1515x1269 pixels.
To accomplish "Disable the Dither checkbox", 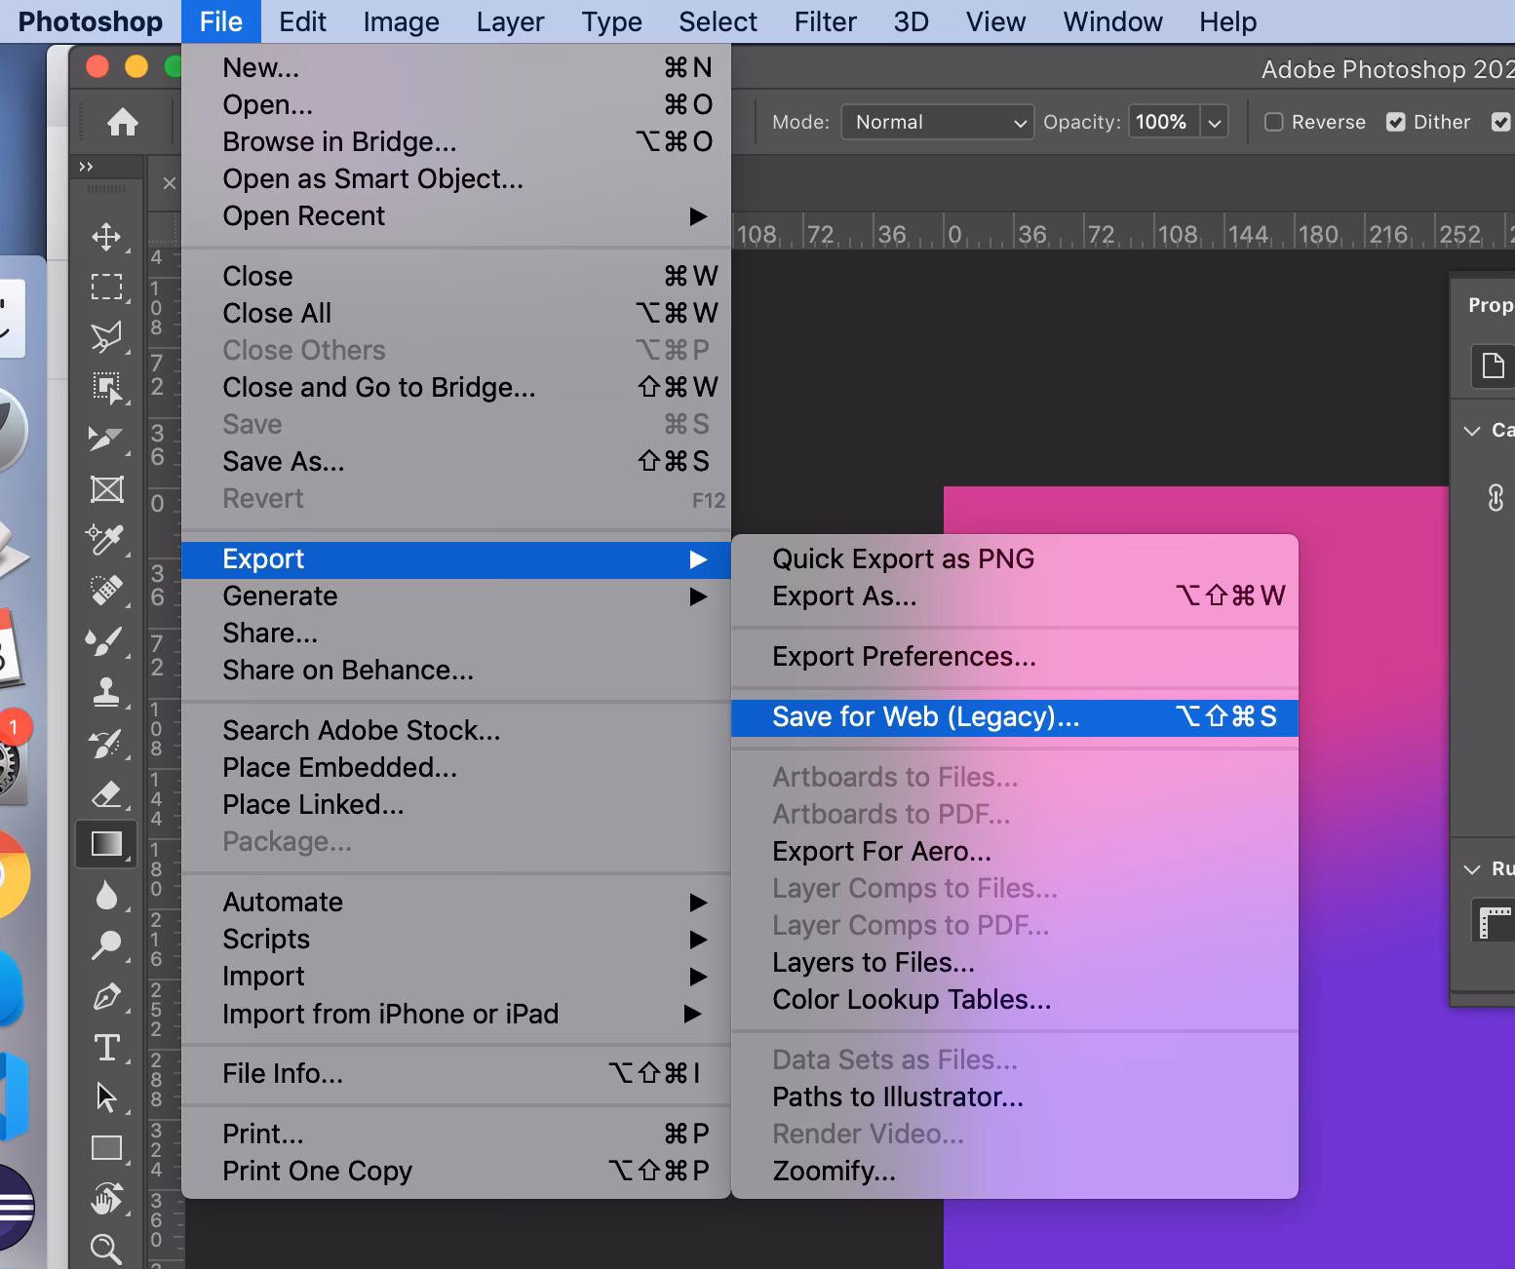I will point(1398,122).
